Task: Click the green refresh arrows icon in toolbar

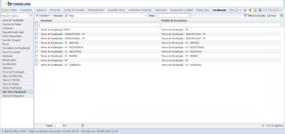Action: coord(282,16)
